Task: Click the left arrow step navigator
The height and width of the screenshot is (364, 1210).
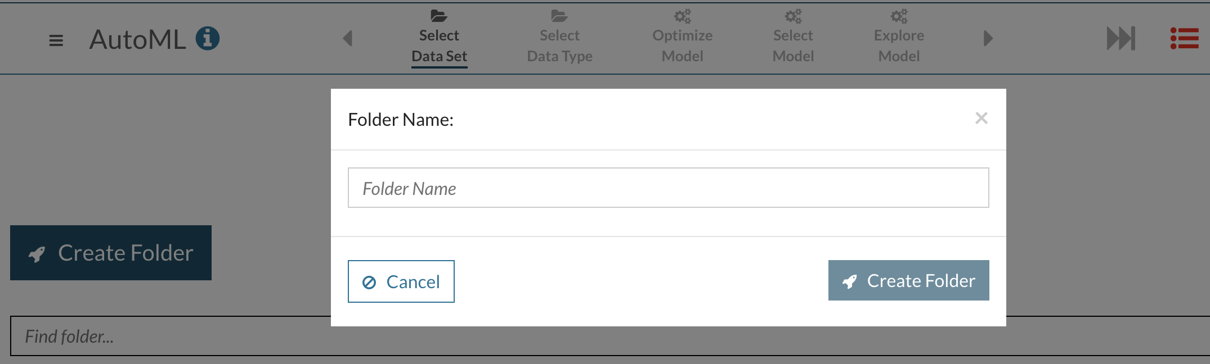Action: coord(348,38)
